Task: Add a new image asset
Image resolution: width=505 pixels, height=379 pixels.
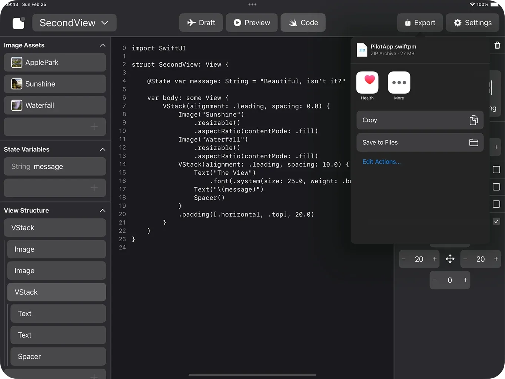Action: click(55, 127)
